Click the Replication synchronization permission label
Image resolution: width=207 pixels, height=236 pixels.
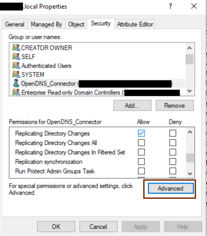click(49, 162)
